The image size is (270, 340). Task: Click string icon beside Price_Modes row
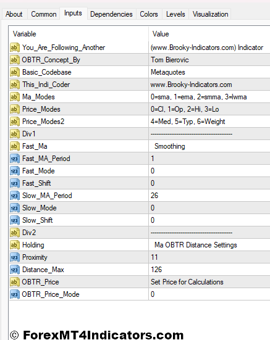[15, 109]
